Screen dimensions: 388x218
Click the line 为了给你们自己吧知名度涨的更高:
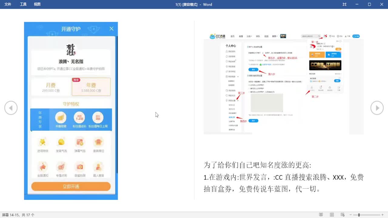click(258, 165)
